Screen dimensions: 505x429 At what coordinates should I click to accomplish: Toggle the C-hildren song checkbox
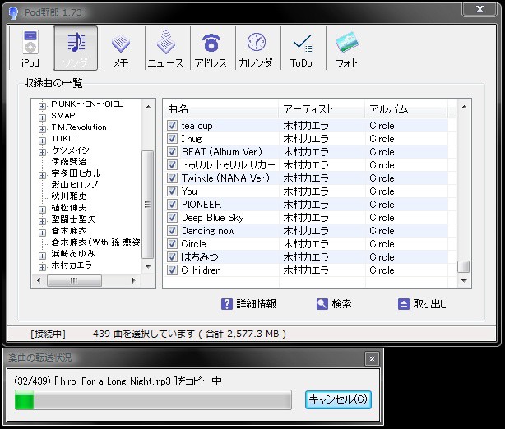[172, 270]
